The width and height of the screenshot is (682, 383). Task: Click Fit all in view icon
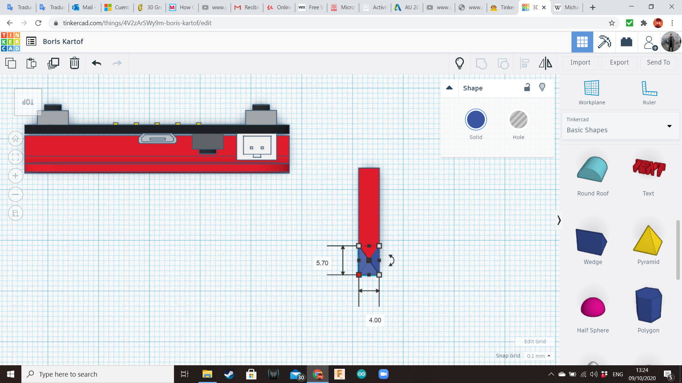pos(16,157)
